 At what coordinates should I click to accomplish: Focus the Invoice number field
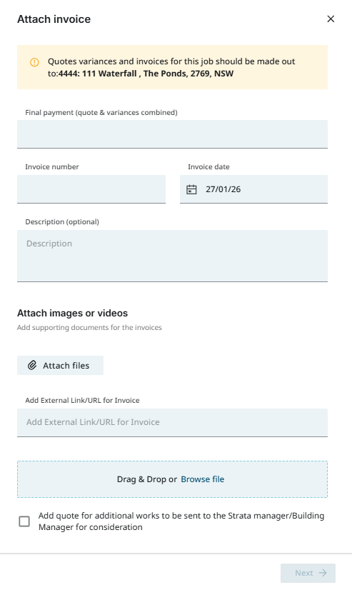point(91,189)
